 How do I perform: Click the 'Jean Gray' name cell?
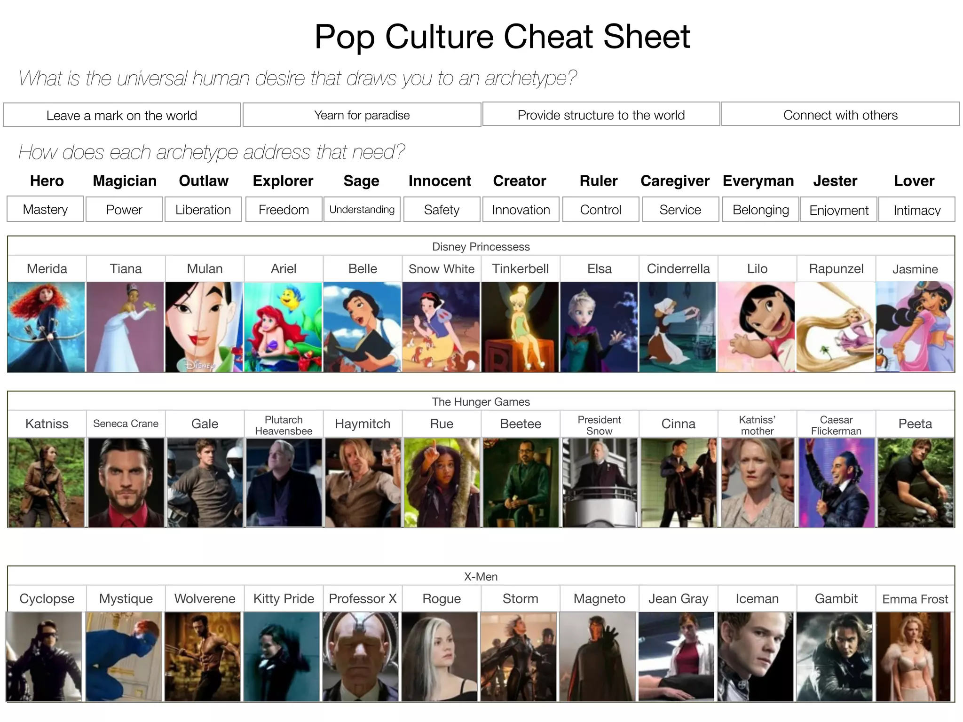pos(678,598)
